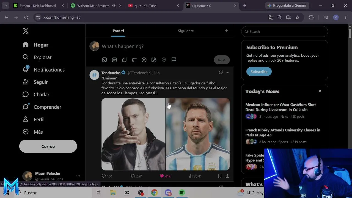The width and height of the screenshot is (352, 198).
Task: Open the Franck Ribéry news story
Action: pos(284,136)
